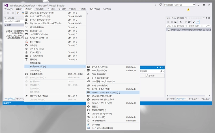Open the デバッグ(D) menu
The height and width of the screenshot is (133, 215).
tap(40, 9)
